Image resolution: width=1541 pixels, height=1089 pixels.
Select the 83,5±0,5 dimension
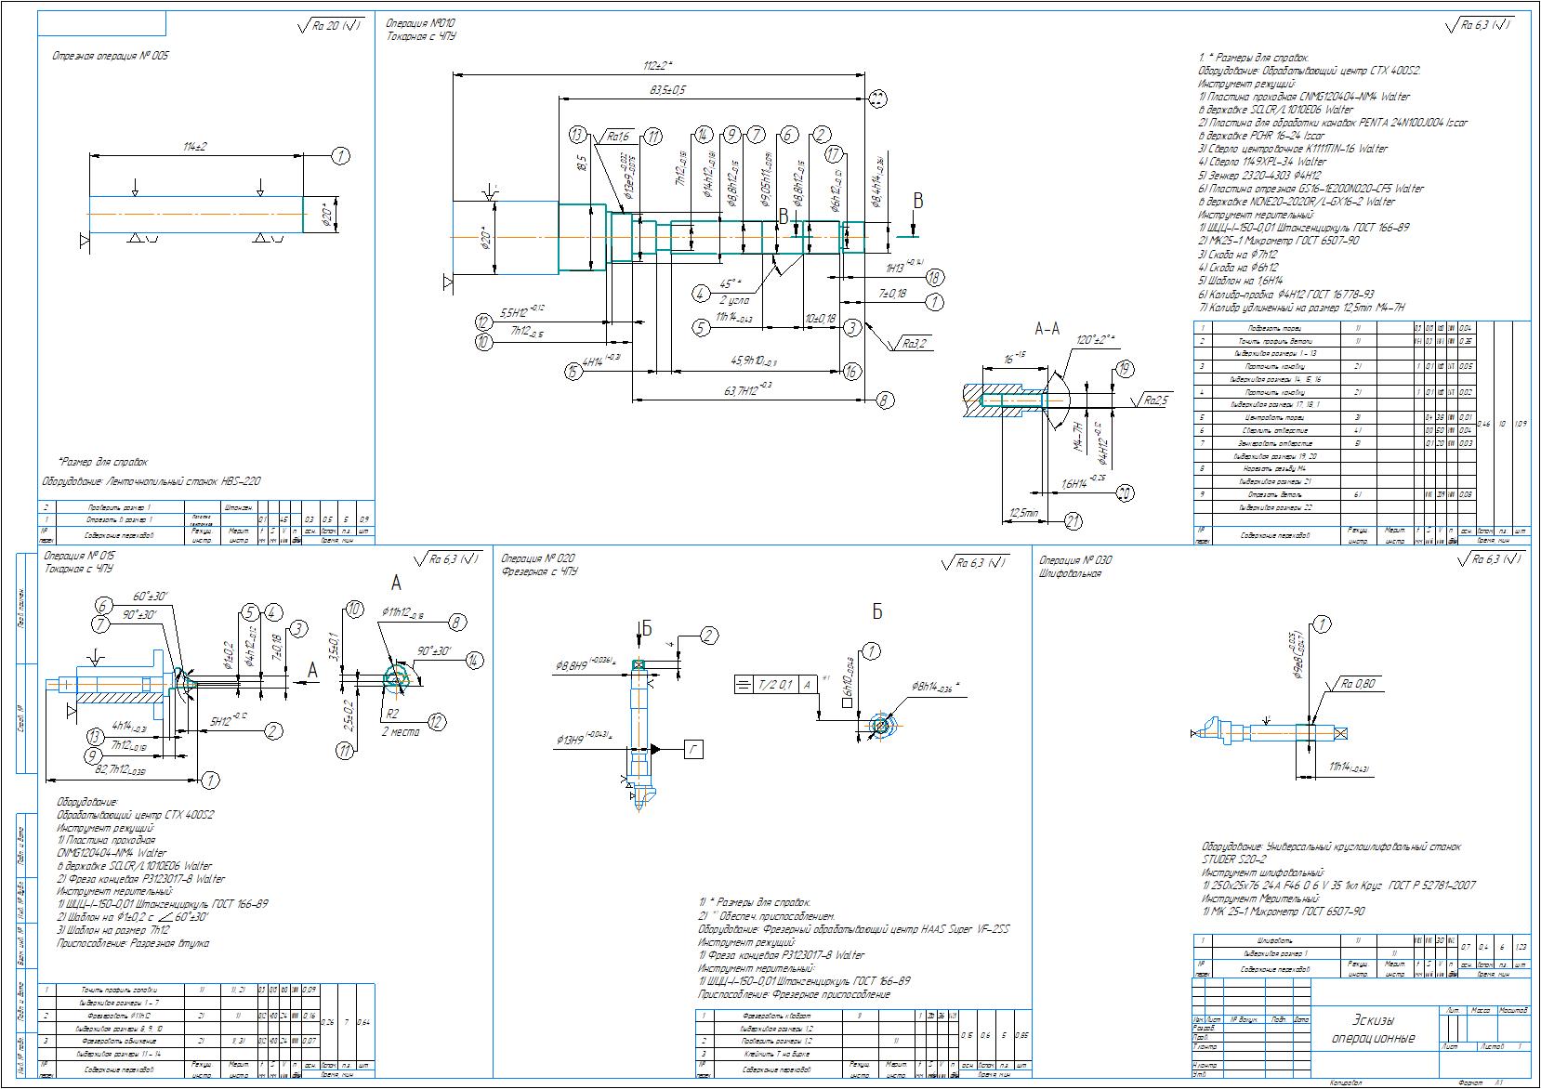pyautogui.click(x=666, y=90)
